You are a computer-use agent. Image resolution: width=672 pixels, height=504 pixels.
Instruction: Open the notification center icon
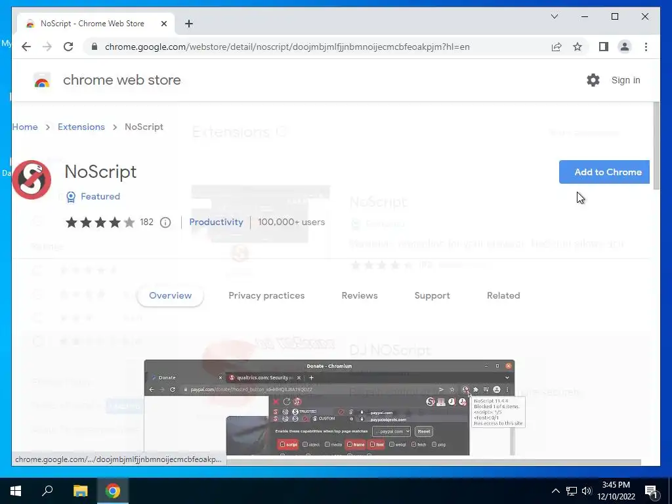click(652, 492)
